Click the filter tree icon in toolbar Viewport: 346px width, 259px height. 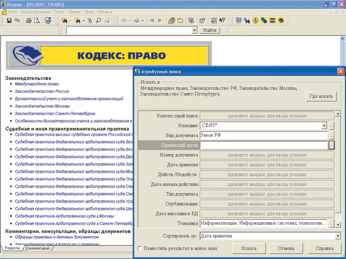tap(89, 21)
